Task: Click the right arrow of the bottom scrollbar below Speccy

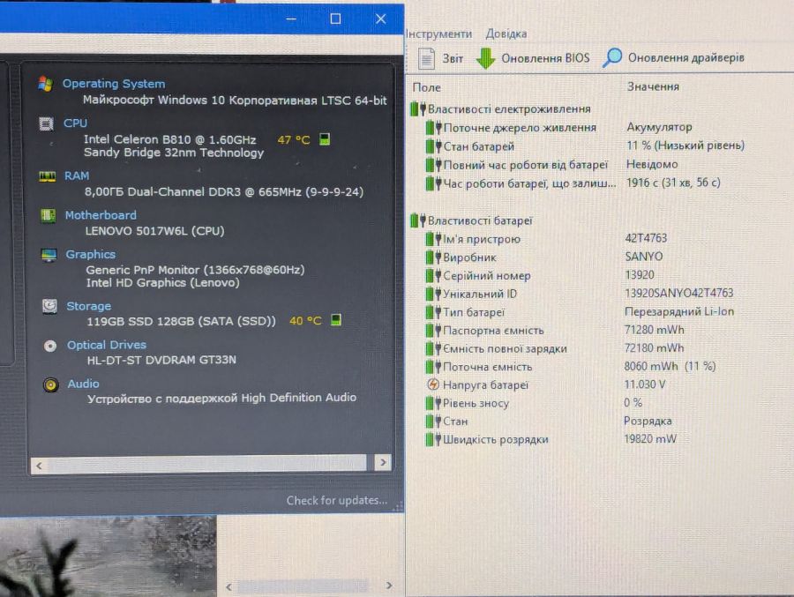Action: [x=389, y=586]
